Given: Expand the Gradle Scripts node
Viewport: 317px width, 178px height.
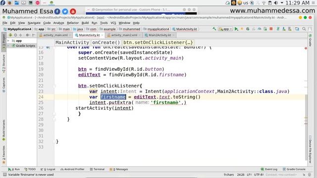Looking at the screenshot, I should 8,46.
